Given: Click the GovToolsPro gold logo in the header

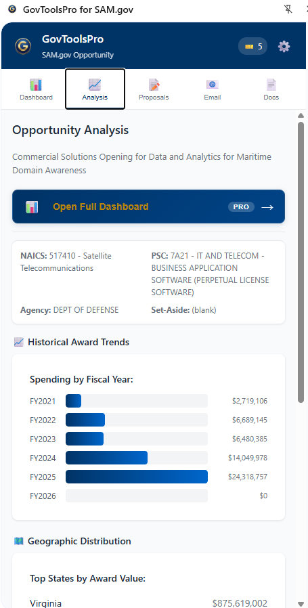Looking at the screenshot, I should pos(23,46).
